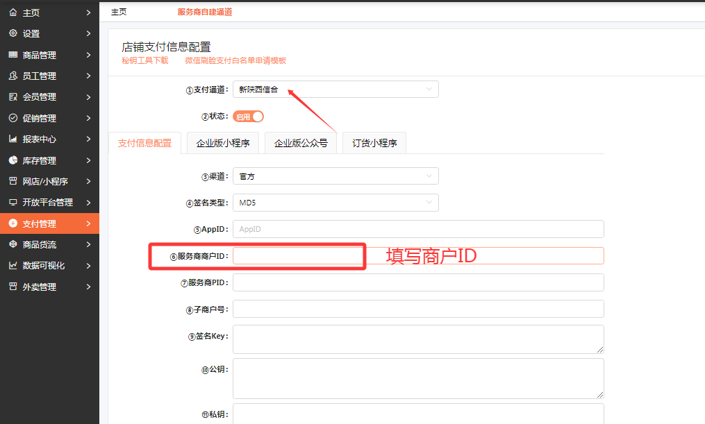
Task: Open the 渠道 dropdown showing 官方
Action: [x=335, y=176]
